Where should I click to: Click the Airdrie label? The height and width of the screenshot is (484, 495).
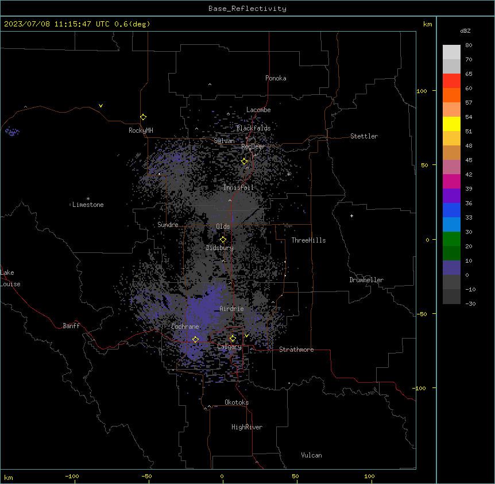pyautogui.click(x=231, y=309)
